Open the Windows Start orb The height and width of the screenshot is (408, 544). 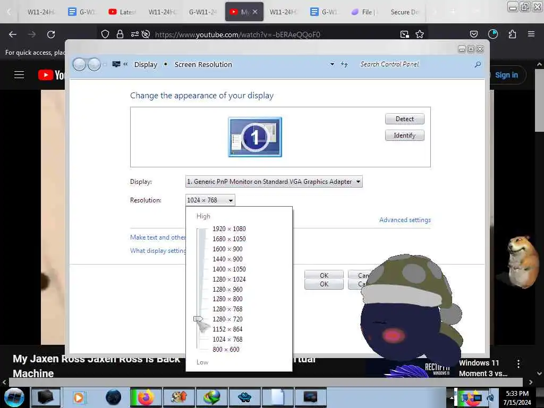click(x=14, y=397)
